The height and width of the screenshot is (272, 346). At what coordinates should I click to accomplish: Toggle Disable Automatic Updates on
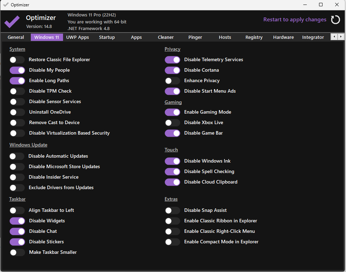click(17, 156)
